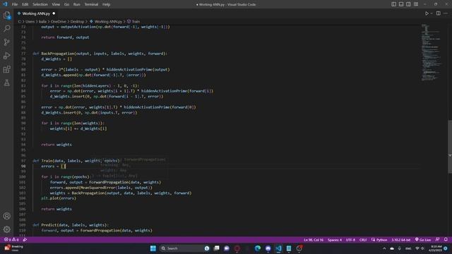Open the File menu
452x254 pixels.
[15, 4]
